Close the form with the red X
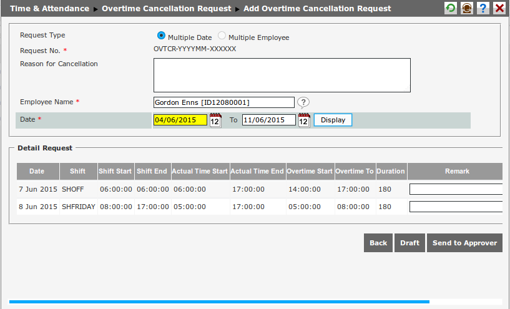 [x=499, y=8]
